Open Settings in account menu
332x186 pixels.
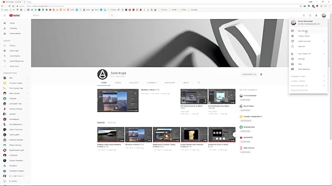(x=301, y=59)
